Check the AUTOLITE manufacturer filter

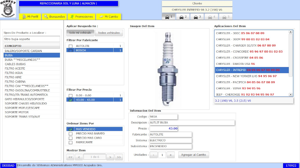pos(71,46)
